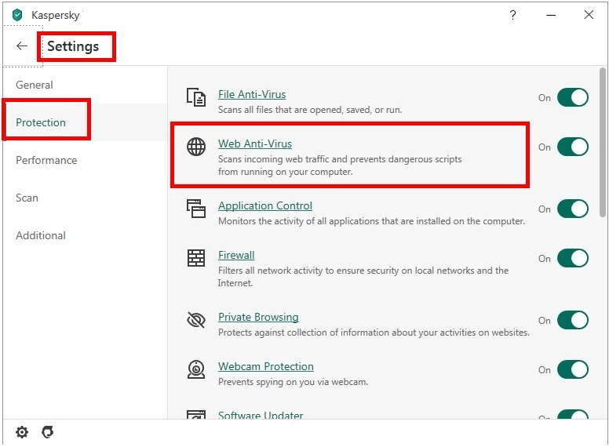Click the Kaspersky shield logo icon
The width and height of the screenshot is (609, 447).
point(17,15)
